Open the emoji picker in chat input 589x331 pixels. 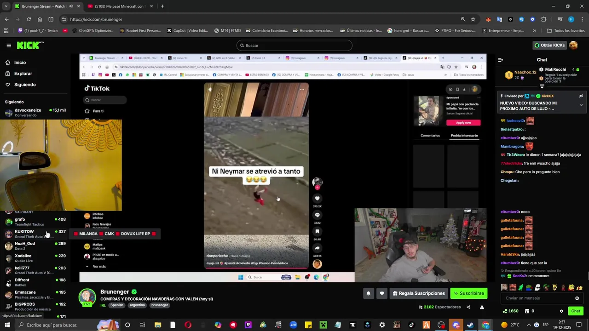577,298
